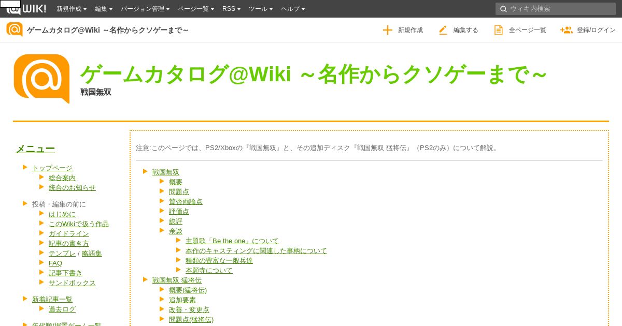Jump to 主題歌「Be the one」について
The image size is (622, 326).
point(232,241)
